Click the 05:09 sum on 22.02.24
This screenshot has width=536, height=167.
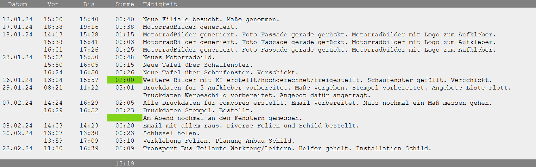click(125, 148)
